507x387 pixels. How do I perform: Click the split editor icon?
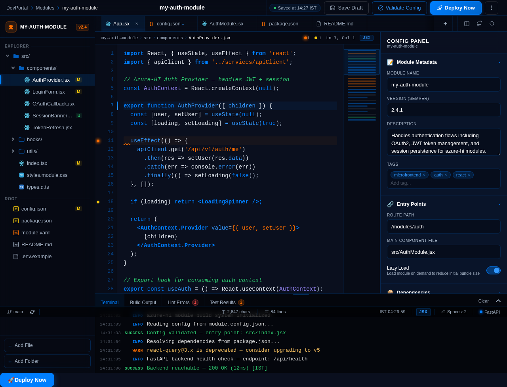(x=467, y=24)
